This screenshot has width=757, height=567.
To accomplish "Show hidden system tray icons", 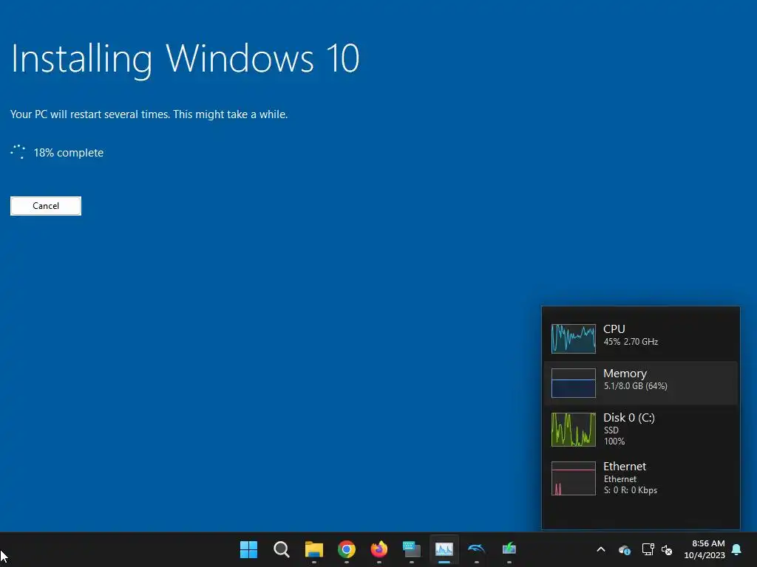I will 601,549.
